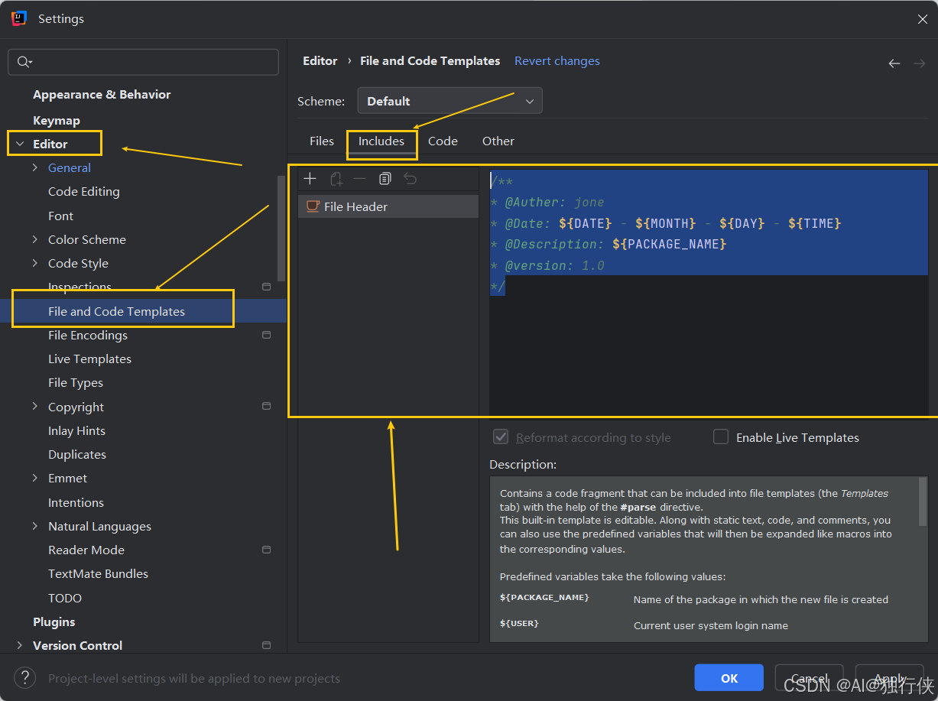The height and width of the screenshot is (701, 938).
Task: Select File Header in template list
Action: (x=388, y=206)
